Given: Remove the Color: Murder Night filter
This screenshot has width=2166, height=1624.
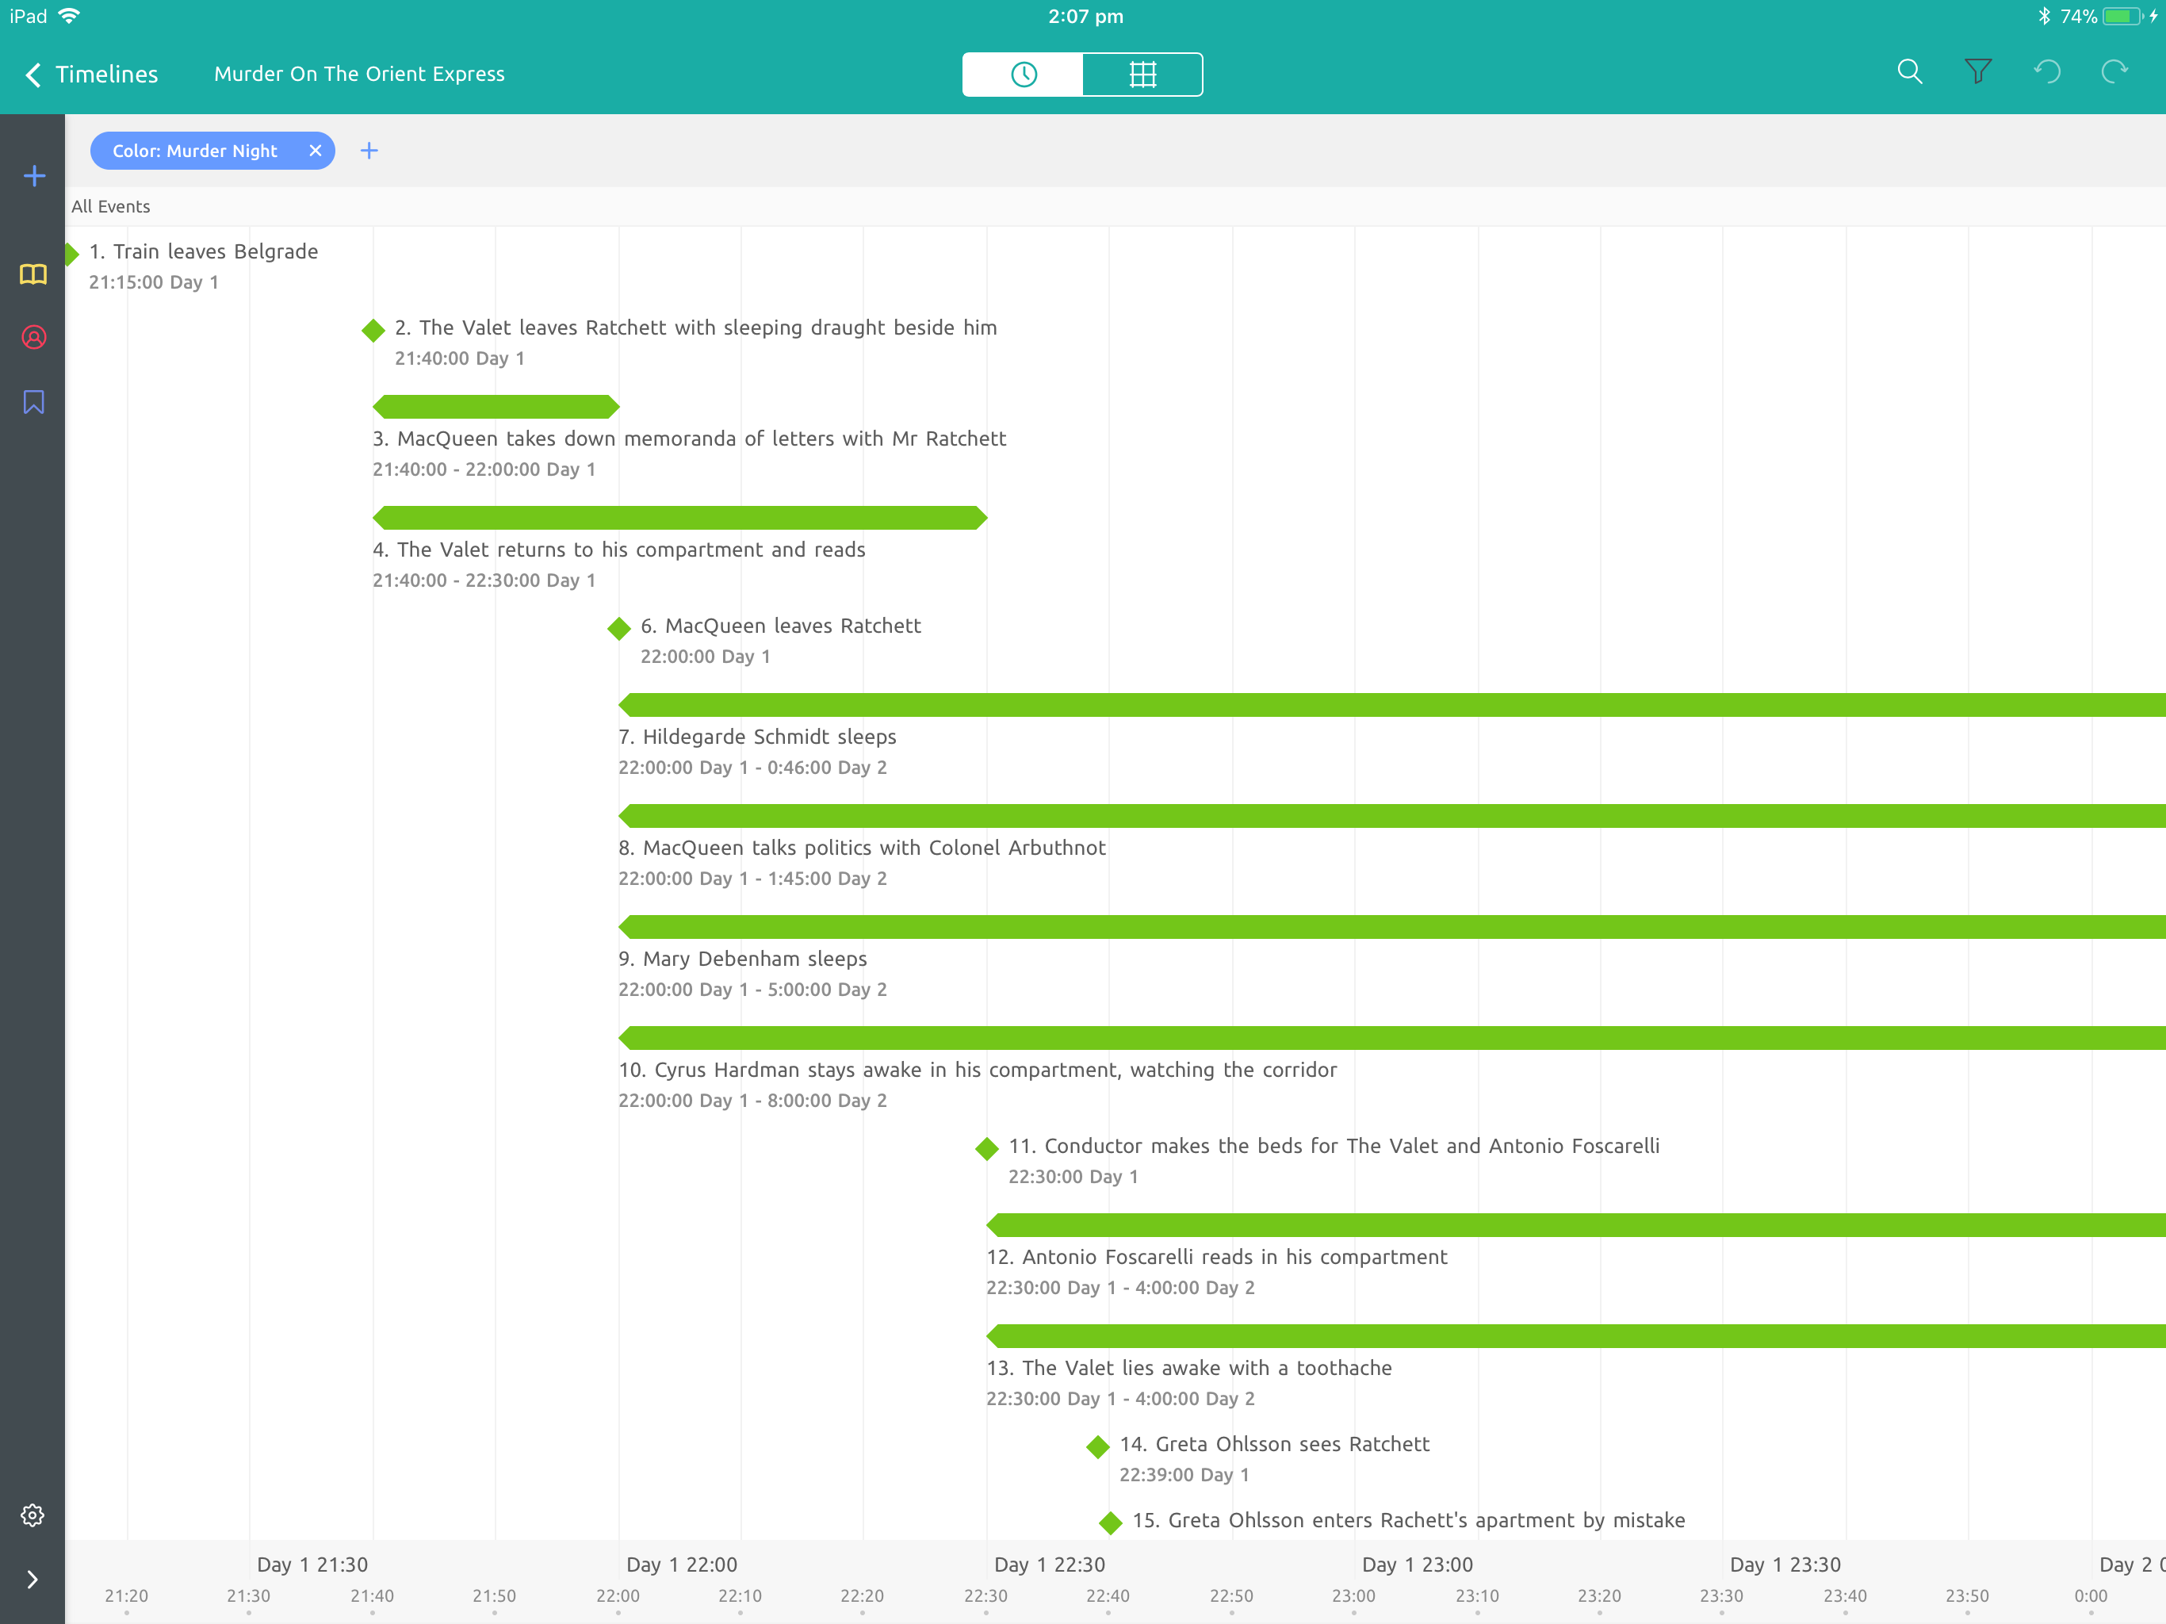Looking at the screenshot, I should click(316, 151).
